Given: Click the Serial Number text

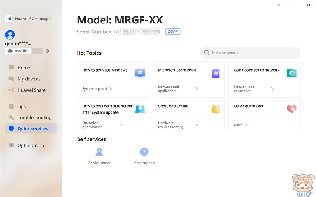Looking at the screenshot, I should pos(118,32).
